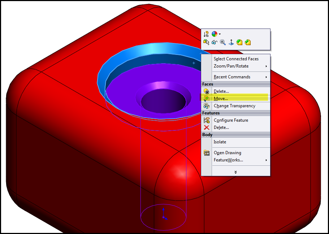Click the Body section header
Image resolution: width=329 pixels, height=234 pixels.
(x=236, y=135)
